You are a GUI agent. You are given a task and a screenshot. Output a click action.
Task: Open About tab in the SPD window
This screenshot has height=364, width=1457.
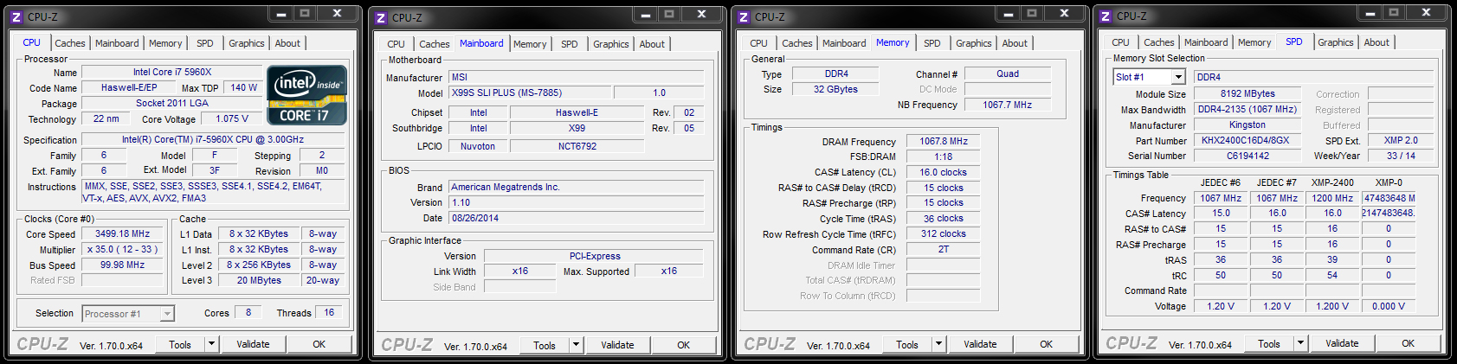click(1377, 42)
